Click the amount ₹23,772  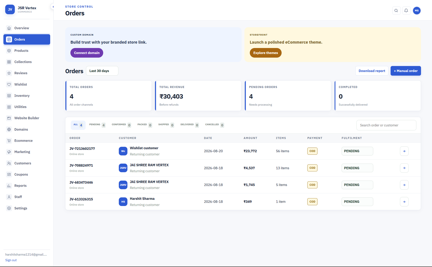[x=250, y=151]
